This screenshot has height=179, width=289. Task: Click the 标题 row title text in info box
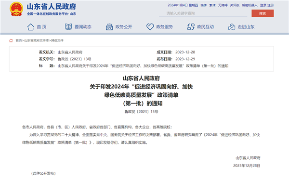pyautogui.click(x=143, y=66)
